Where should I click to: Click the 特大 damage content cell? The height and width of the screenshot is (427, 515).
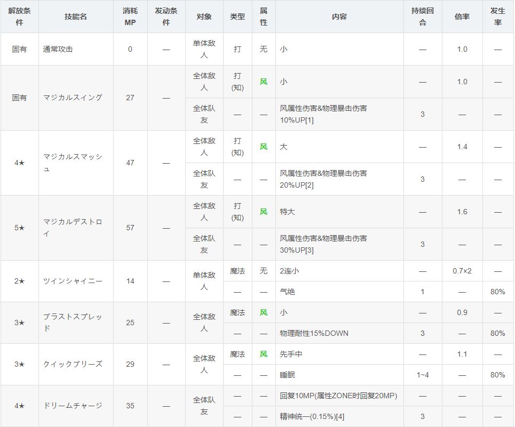pos(288,212)
